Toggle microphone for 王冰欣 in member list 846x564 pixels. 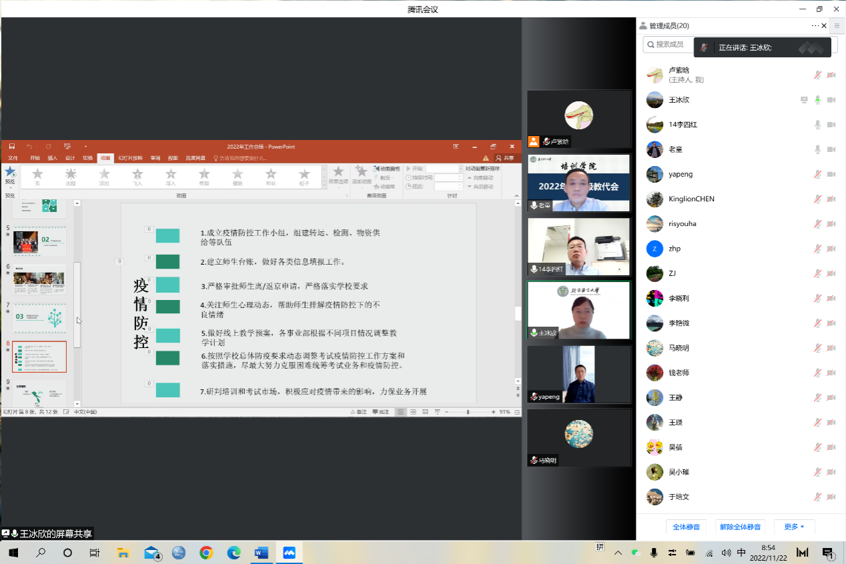click(817, 100)
